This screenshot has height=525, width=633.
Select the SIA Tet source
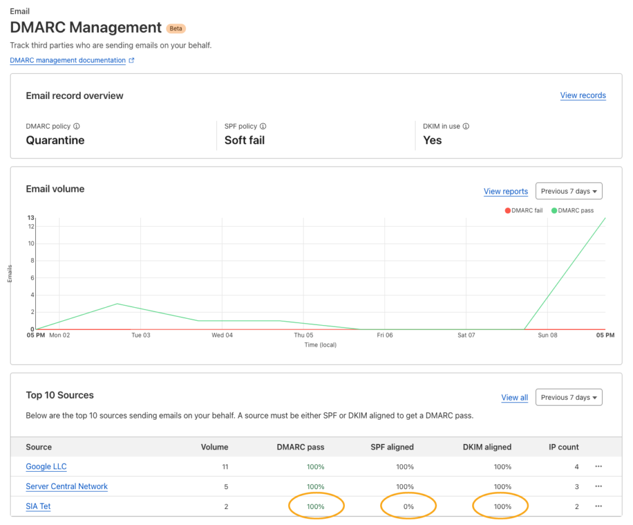(x=38, y=506)
